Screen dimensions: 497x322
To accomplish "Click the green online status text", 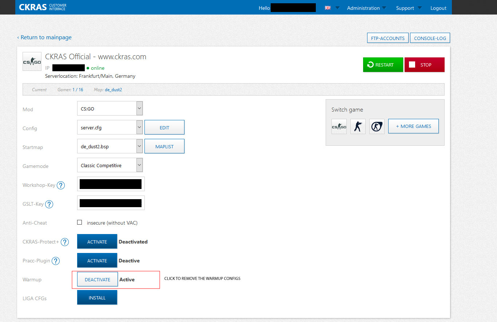I will tap(98, 68).
